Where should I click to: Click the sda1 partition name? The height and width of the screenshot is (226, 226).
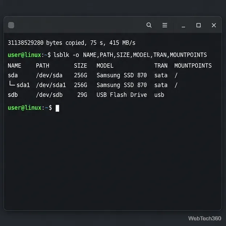[x=23, y=85]
